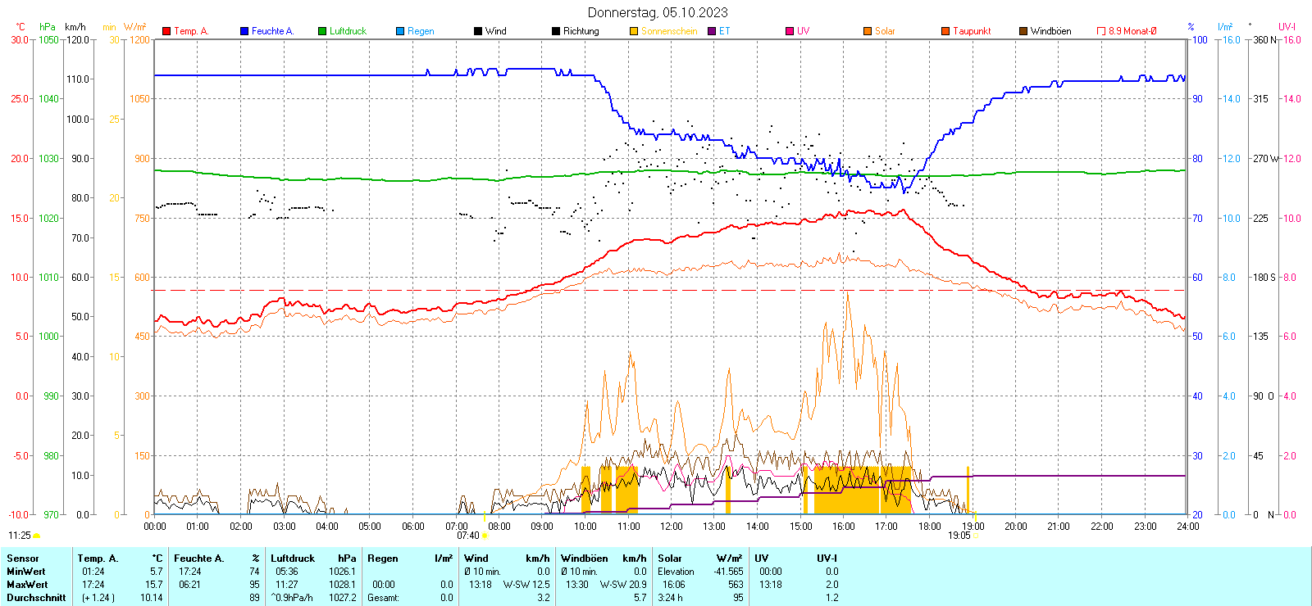Click the Taupunkt legend square
This screenshot has height=606, width=1312.
tap(945, 31)
